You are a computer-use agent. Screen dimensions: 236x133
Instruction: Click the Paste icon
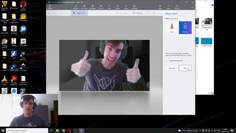click(x=160, y=7)
